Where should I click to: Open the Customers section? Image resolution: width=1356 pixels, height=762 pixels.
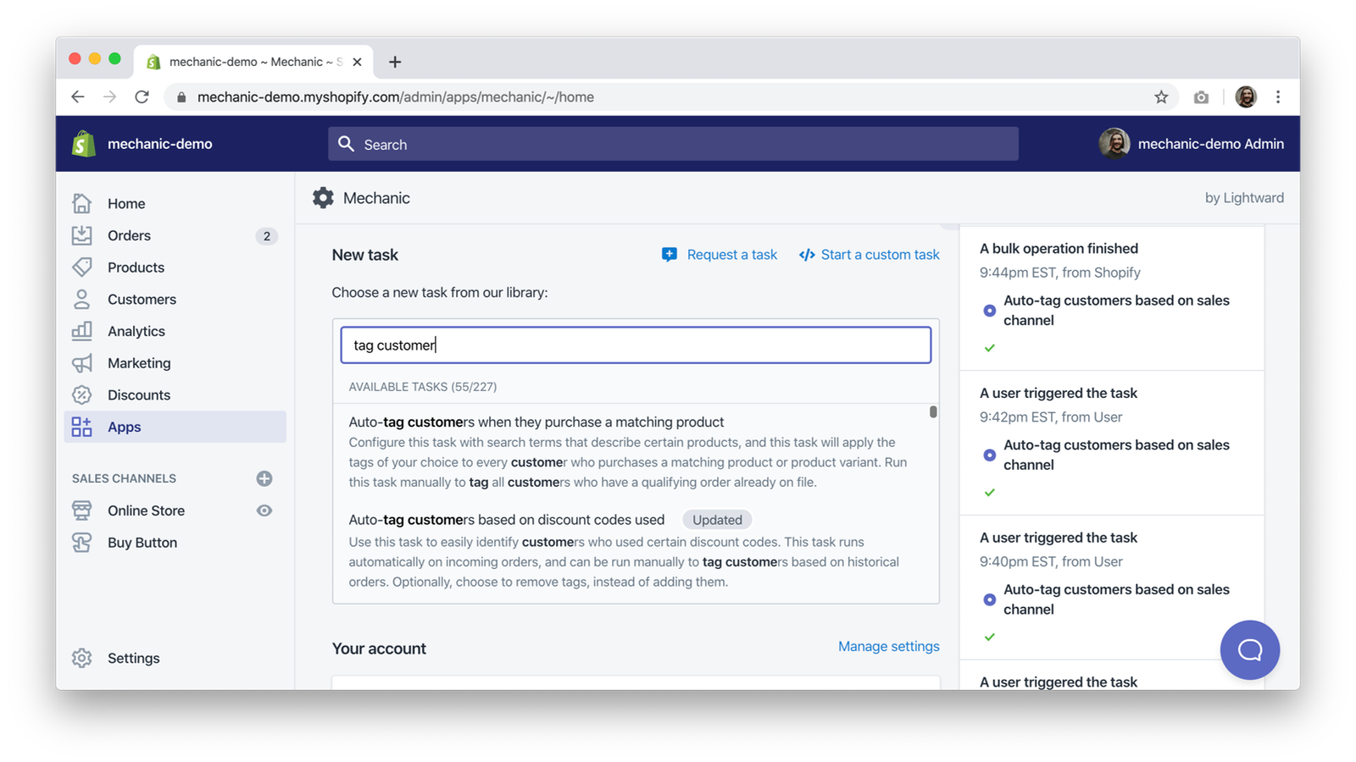142,300
